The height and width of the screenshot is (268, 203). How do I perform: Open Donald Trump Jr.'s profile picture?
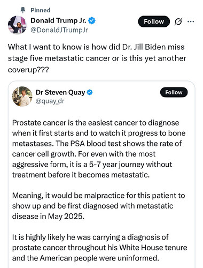point(17,25)
